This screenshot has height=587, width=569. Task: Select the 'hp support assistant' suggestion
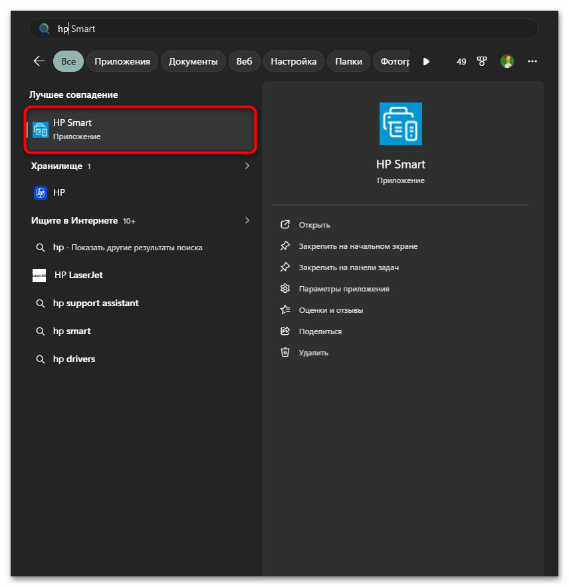[x=140, y=303]
